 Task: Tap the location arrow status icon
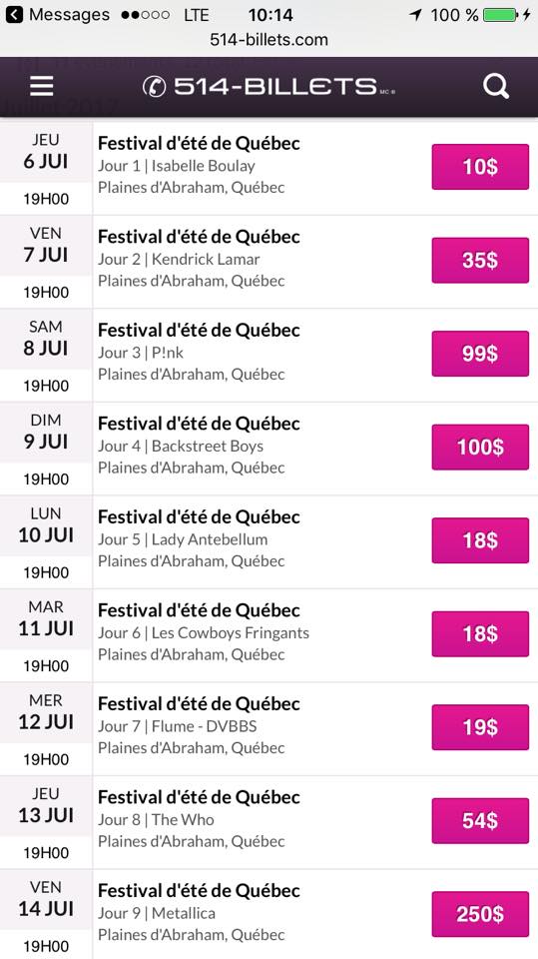(415, 15)
